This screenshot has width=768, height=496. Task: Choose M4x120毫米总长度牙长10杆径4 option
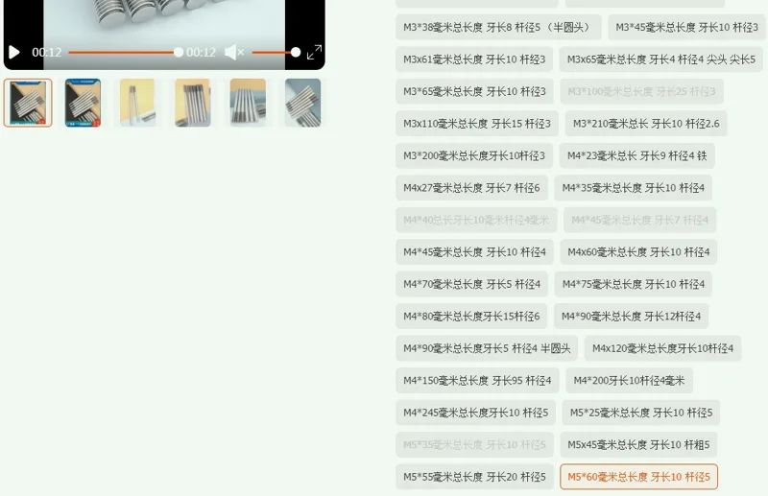[662, 348]
